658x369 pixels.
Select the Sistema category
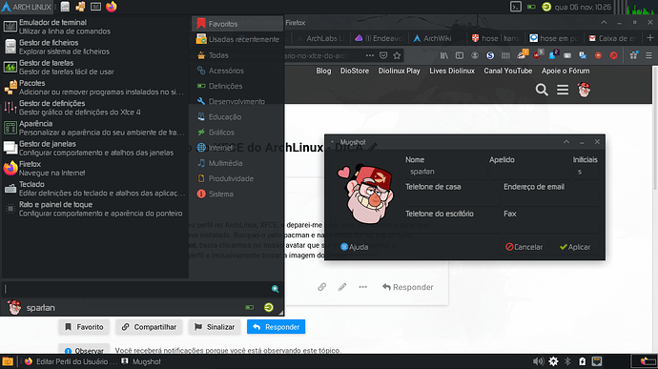237,194
